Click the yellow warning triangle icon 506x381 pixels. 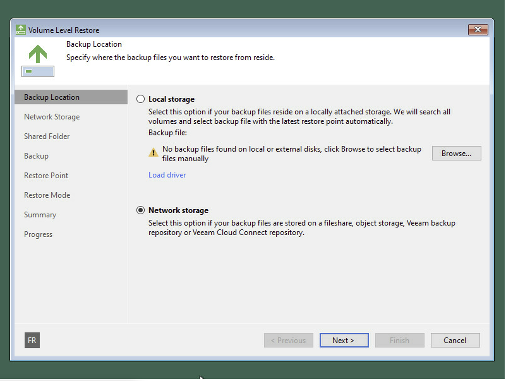(152, 153)
